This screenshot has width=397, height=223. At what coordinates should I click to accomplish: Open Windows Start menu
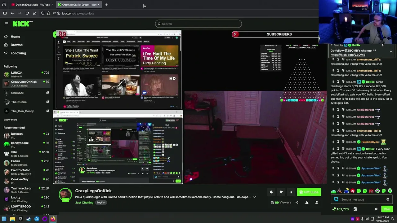[4, 219]
